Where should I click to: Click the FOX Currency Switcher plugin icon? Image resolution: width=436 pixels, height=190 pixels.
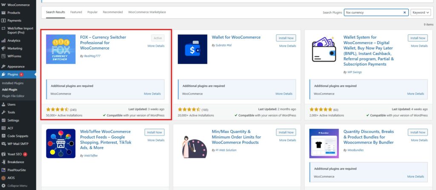click(60, 49)
